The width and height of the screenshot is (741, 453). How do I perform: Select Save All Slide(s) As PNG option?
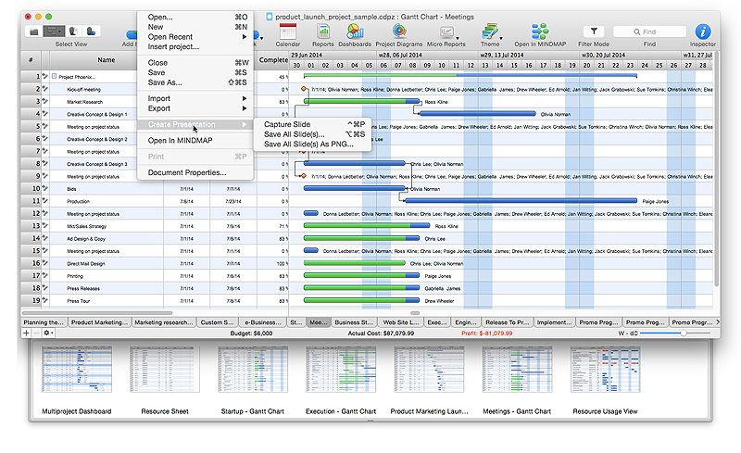point(308,145)
